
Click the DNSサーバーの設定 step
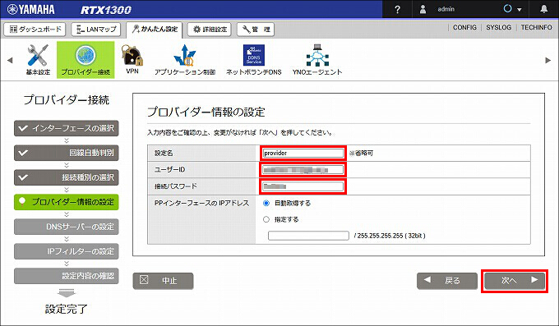[x=67, y=227]
